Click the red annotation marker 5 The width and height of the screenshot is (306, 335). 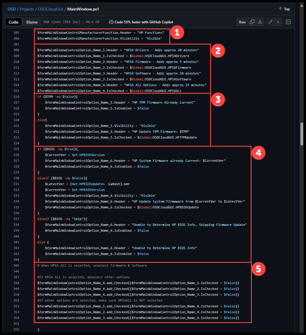point(258,269)
